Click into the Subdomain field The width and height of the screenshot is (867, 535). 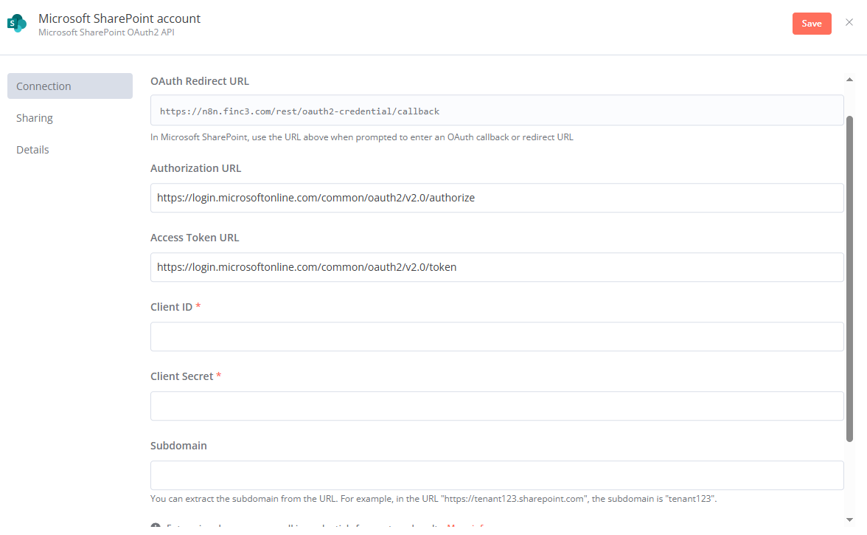[x=497, y=475]
